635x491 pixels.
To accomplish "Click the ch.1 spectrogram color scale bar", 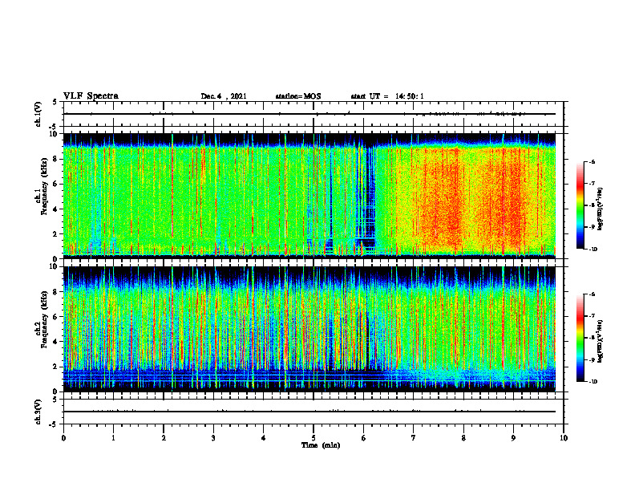I will point(580,205).
